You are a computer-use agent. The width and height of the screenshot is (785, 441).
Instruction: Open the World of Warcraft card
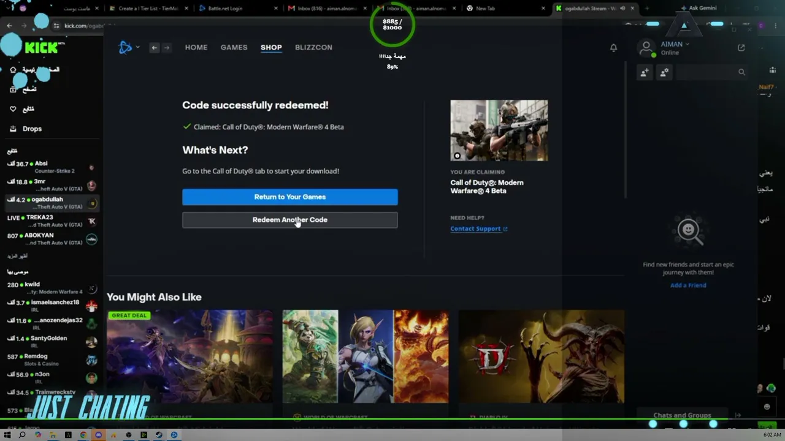tap(366, 356)
